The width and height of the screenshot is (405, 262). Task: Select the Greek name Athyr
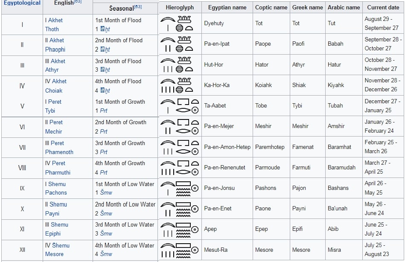(x=299, y=64)
